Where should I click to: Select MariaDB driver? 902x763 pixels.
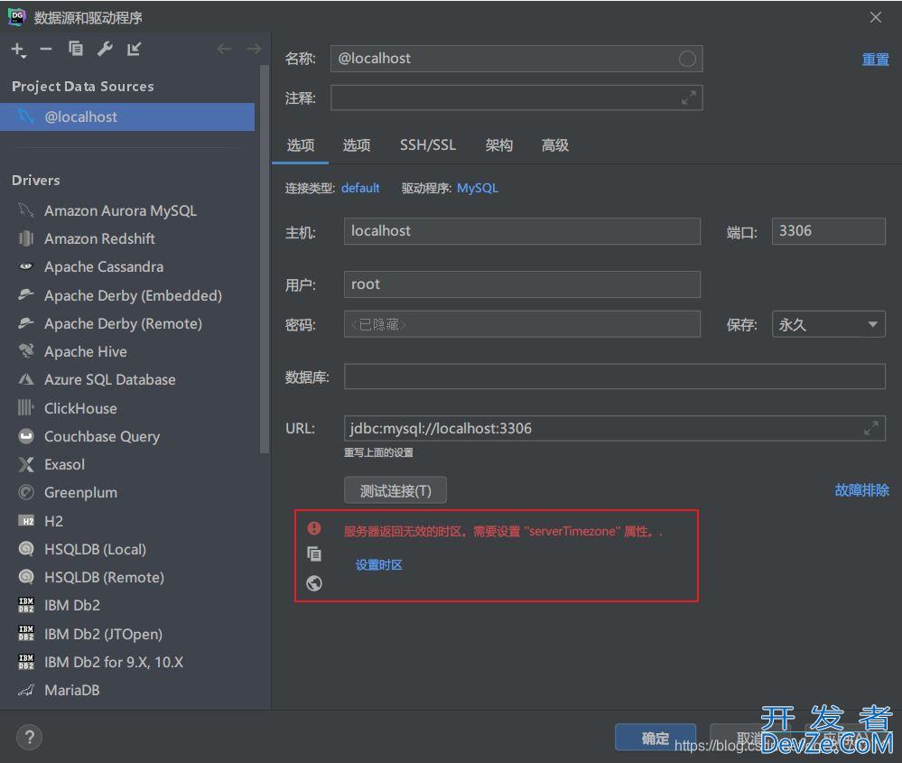point(129,690)
